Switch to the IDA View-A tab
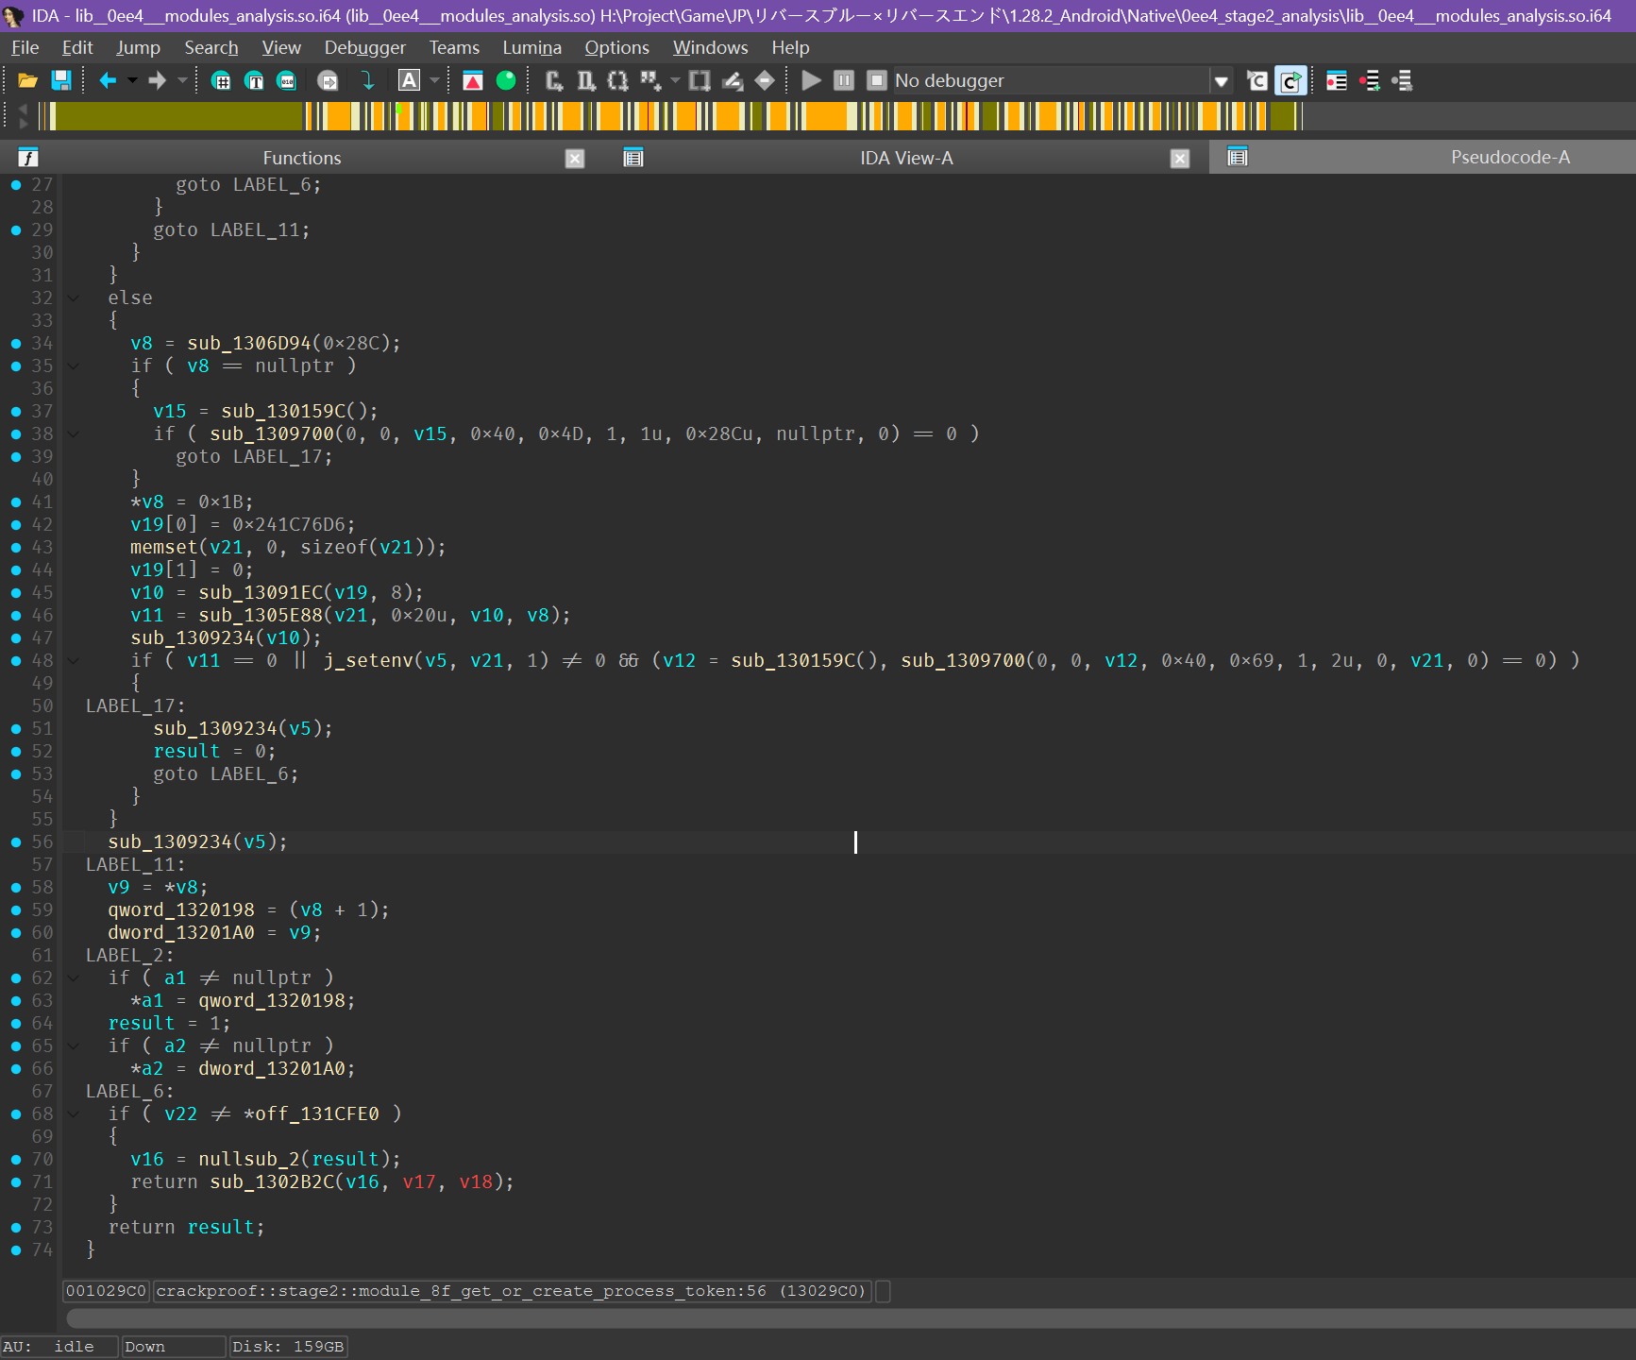Viewport: 1636px width, 1360px height. 906,158
